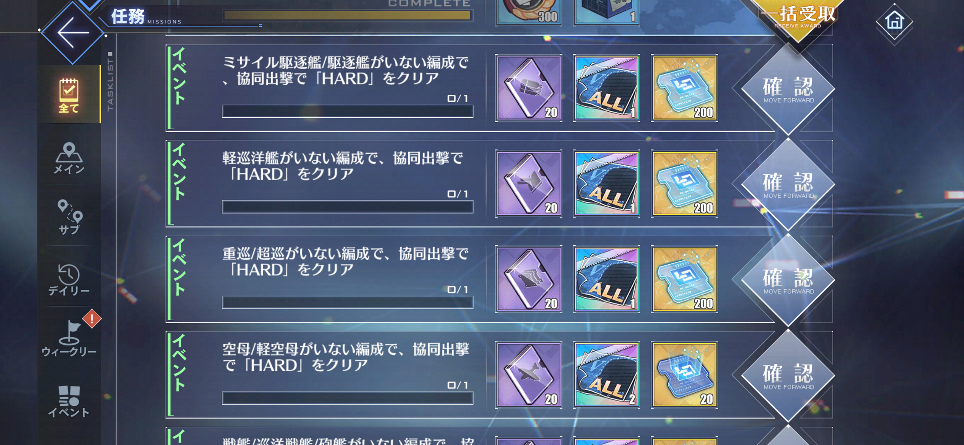This screenshot has height=445, width=964.
Task: Inspect 200 gold chip reward, light cruiser row
Action: (684, 183)
